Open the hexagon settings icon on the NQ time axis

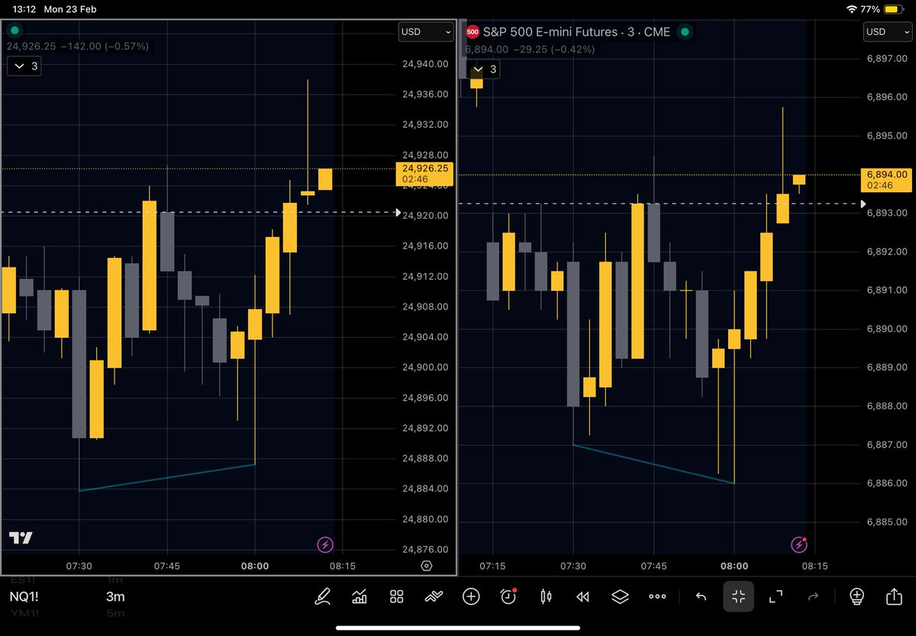[x=426, y=566]
